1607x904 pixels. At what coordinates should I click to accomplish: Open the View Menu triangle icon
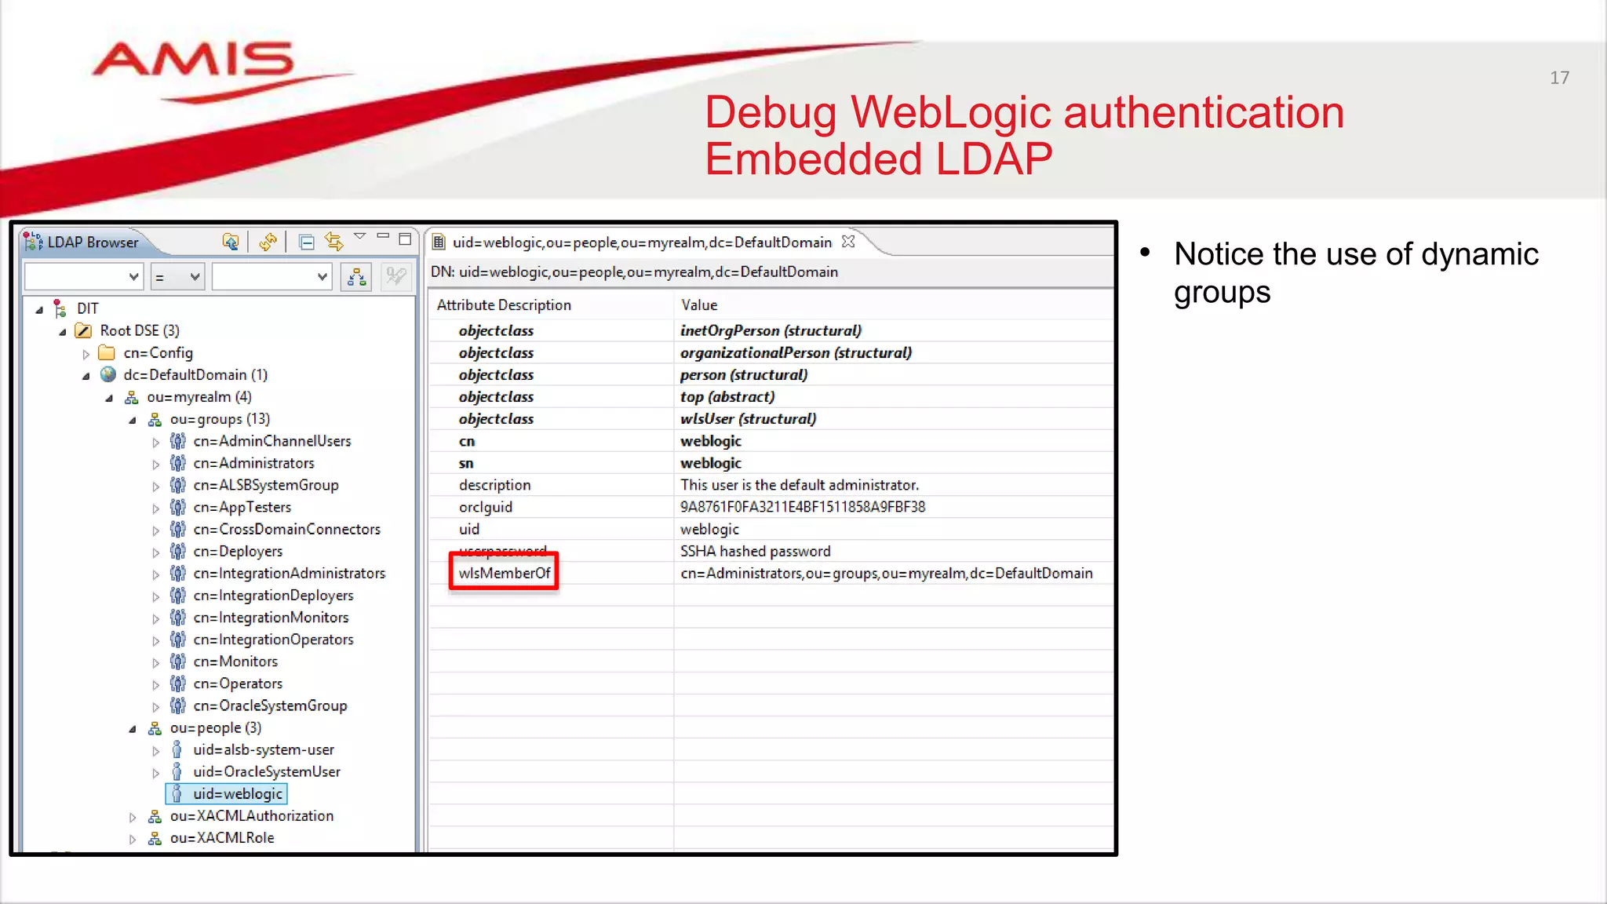(360, 236)
